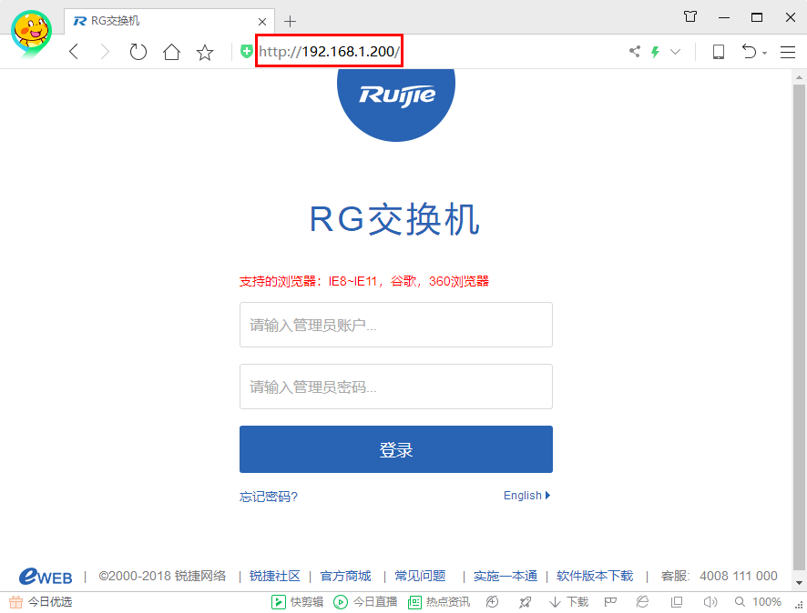Click the 登录 login button
This screenshot has width=807, height=613.
click(395, 448)
